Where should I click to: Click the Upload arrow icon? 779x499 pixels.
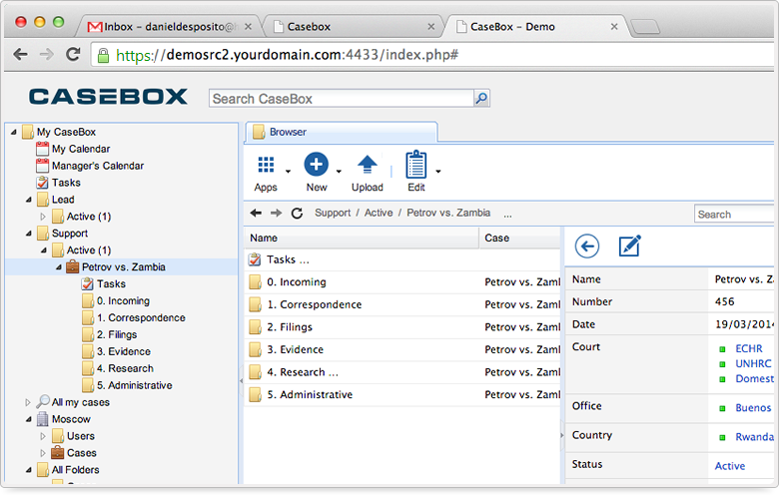[368, 165]
